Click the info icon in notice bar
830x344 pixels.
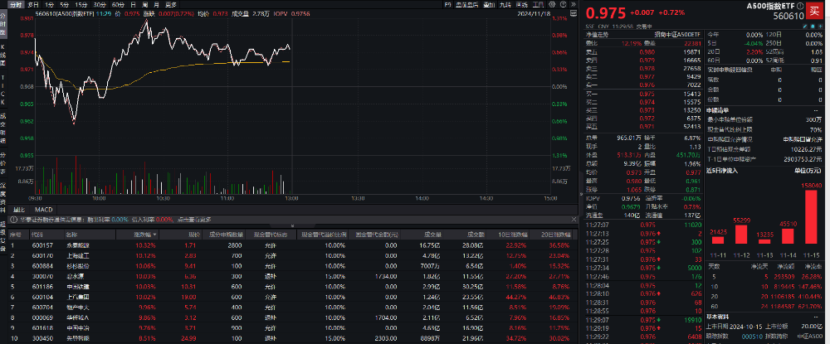tap(14, 220)
